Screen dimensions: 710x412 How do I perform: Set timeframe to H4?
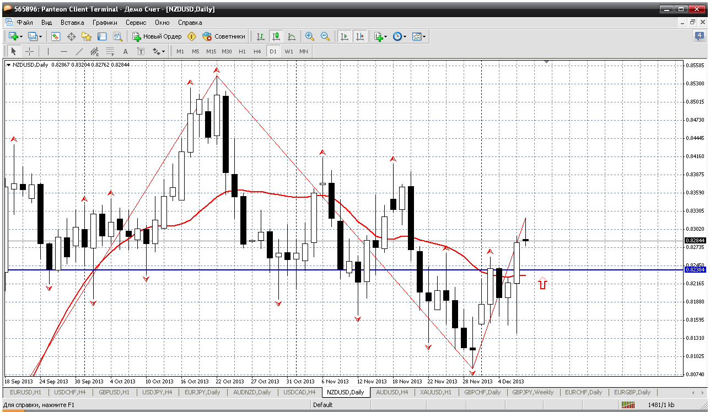pyautogui.click(x=257, y=51)
